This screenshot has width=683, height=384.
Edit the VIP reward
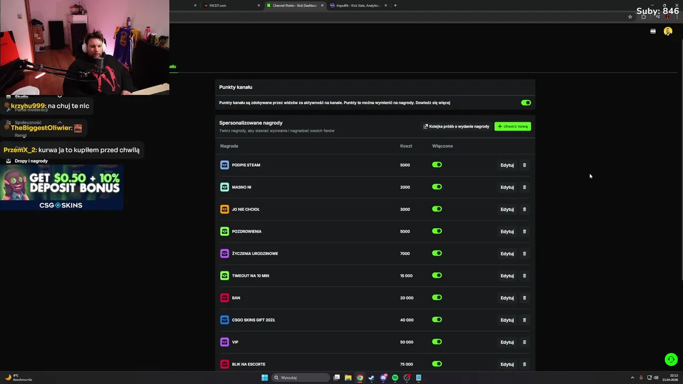pyautogui.click(x=507, y=342)
